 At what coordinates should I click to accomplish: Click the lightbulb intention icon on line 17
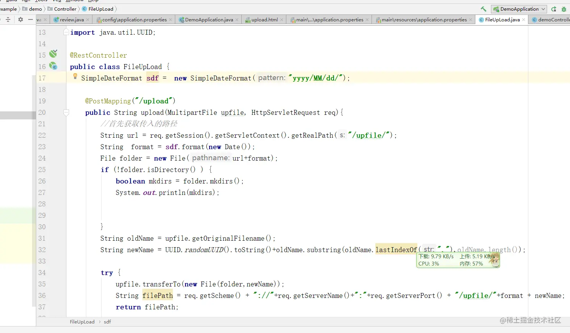(x=75, y=76)
